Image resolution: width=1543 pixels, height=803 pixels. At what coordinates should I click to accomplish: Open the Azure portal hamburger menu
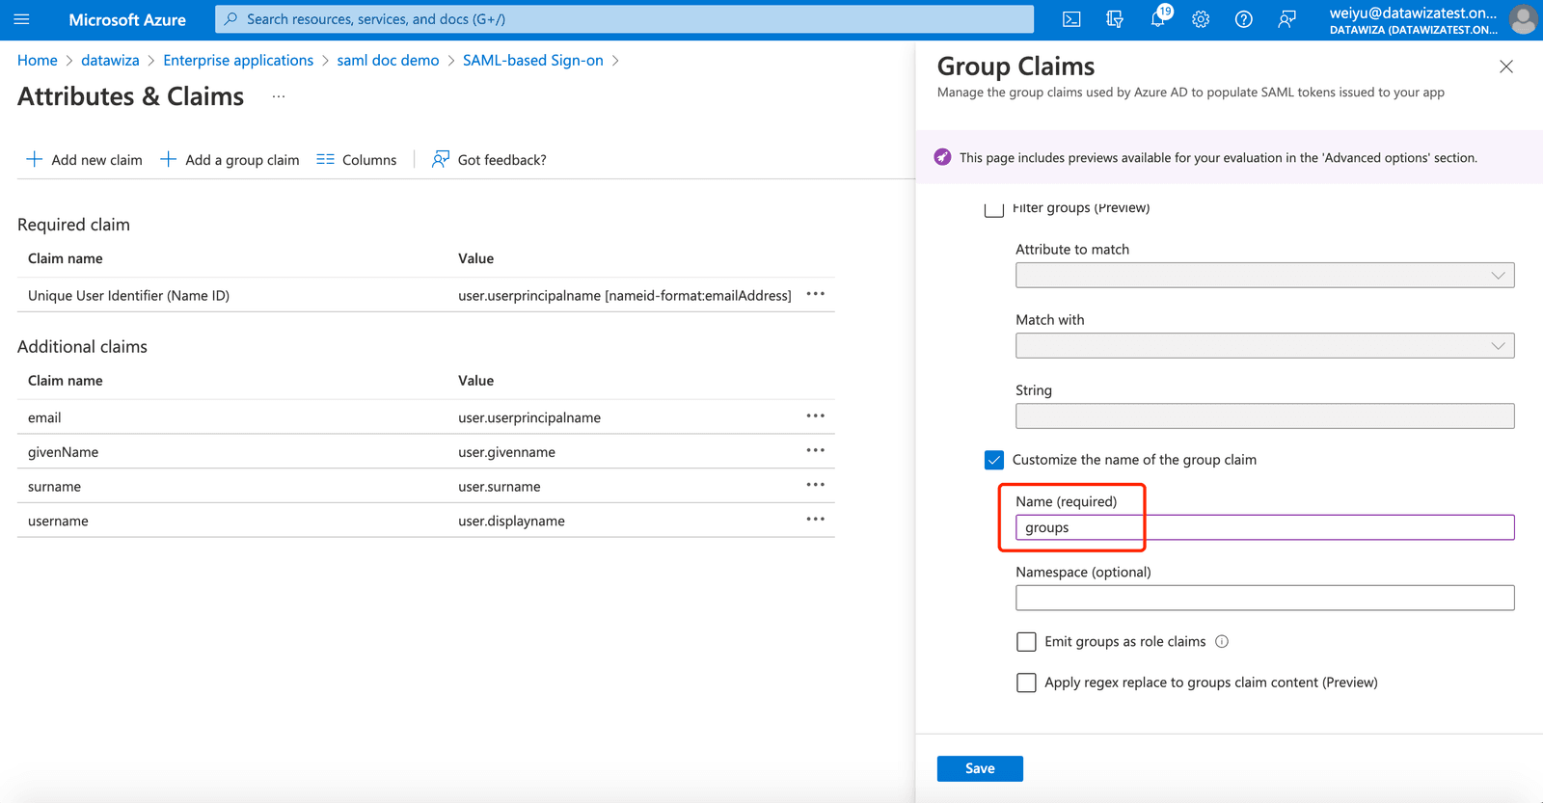point(21,19)
